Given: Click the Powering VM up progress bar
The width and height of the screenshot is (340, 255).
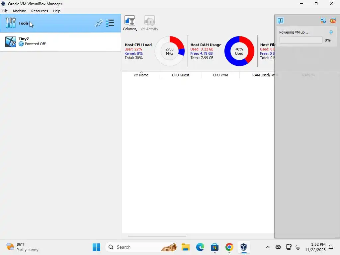Looking at the screenshot, I should [x=301, y=40].
